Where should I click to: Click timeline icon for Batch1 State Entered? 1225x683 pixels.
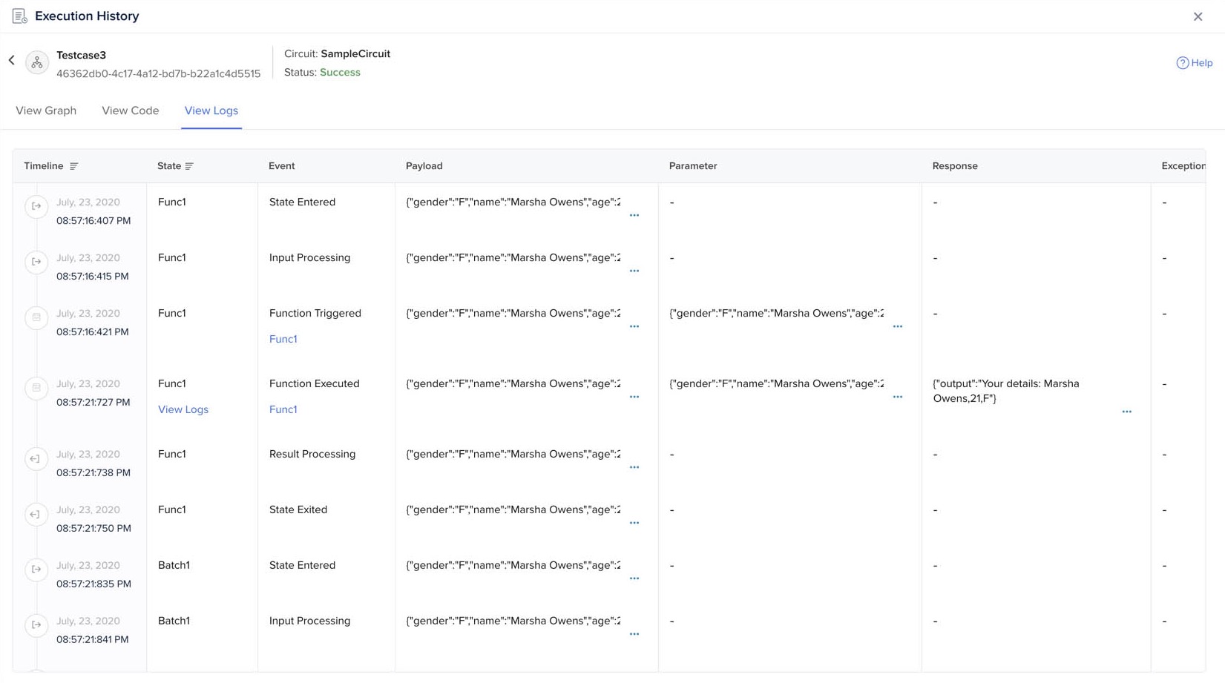point(36,570)
